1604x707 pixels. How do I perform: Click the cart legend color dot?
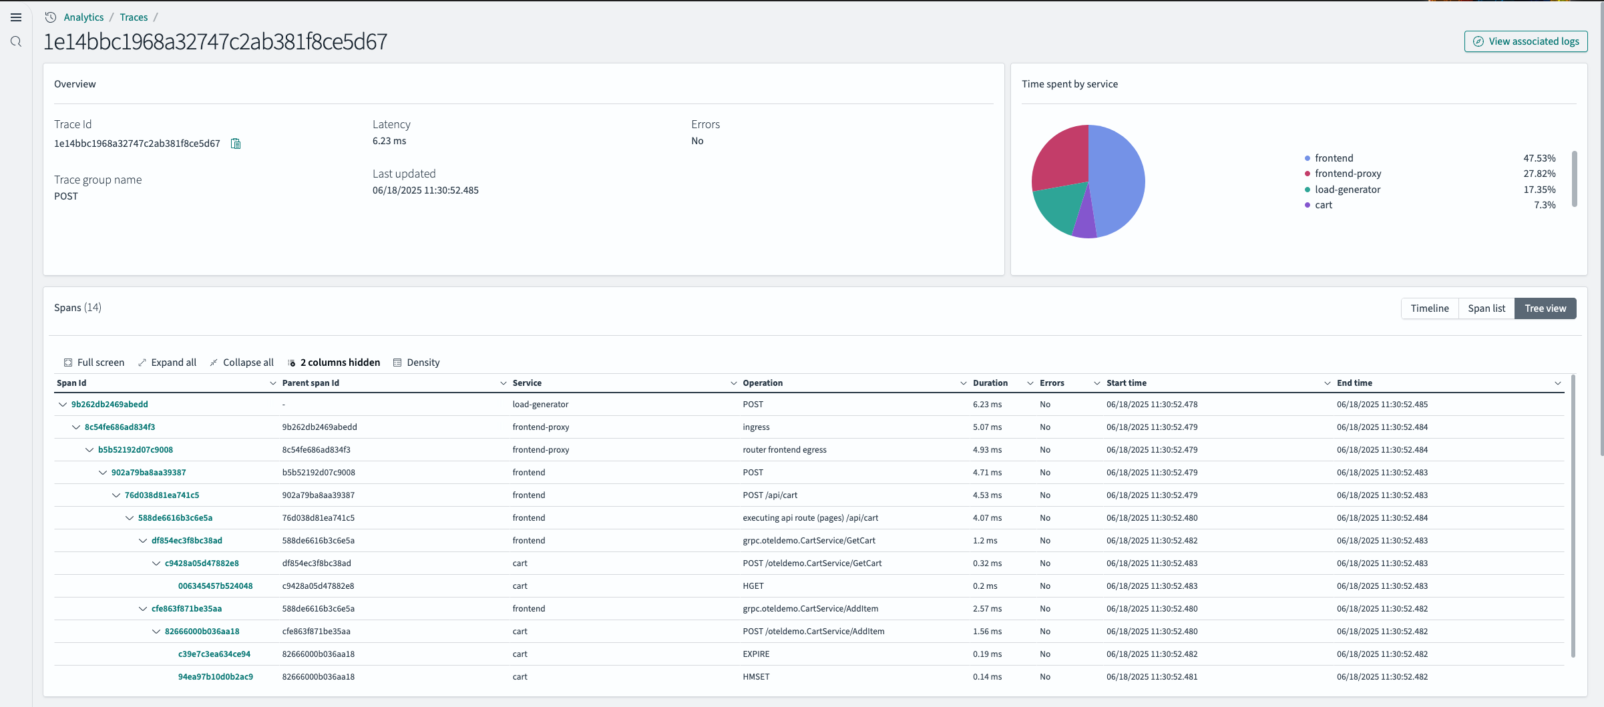[1307, 205]
